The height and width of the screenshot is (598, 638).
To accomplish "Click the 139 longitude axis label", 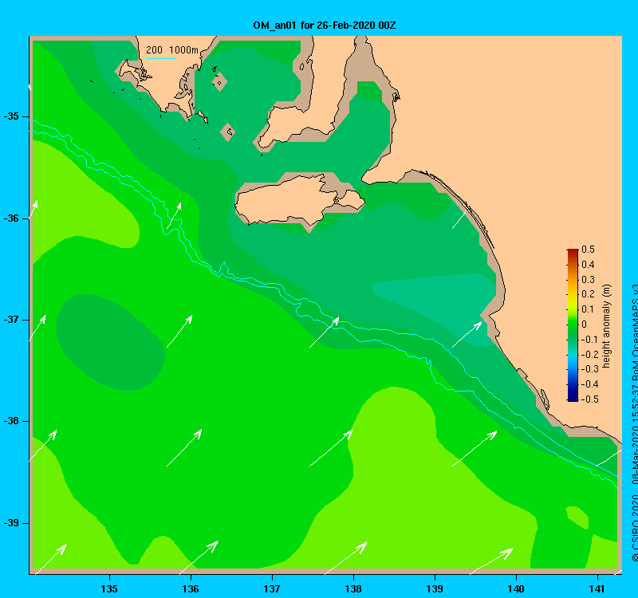I will (435, 588).
